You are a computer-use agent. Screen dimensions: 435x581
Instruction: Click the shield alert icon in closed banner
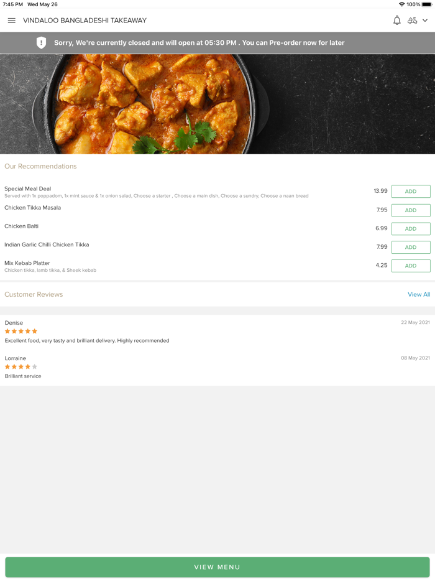point(42,42)
